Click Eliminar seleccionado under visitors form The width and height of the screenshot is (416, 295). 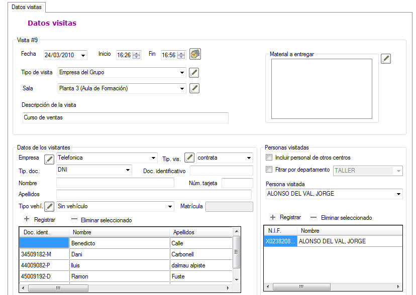[106, 220]
